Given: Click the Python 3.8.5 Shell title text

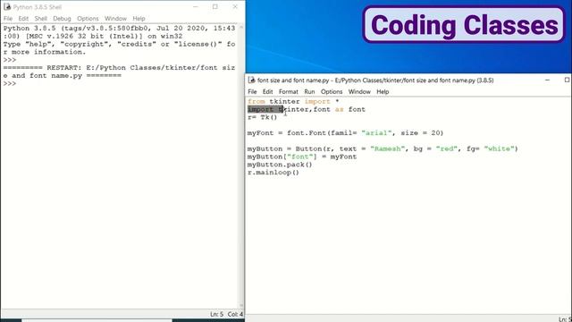Looking at the screenshot, I should (x=38, y=7).
